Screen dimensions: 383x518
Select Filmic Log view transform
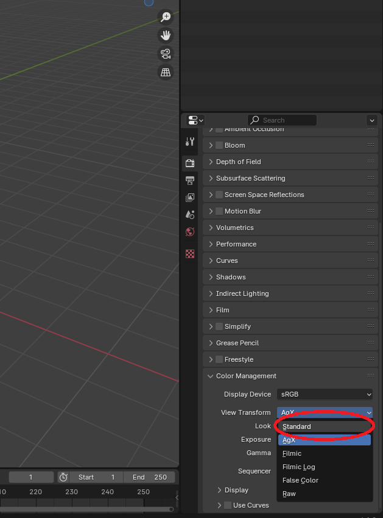click(x=325, y=467)
